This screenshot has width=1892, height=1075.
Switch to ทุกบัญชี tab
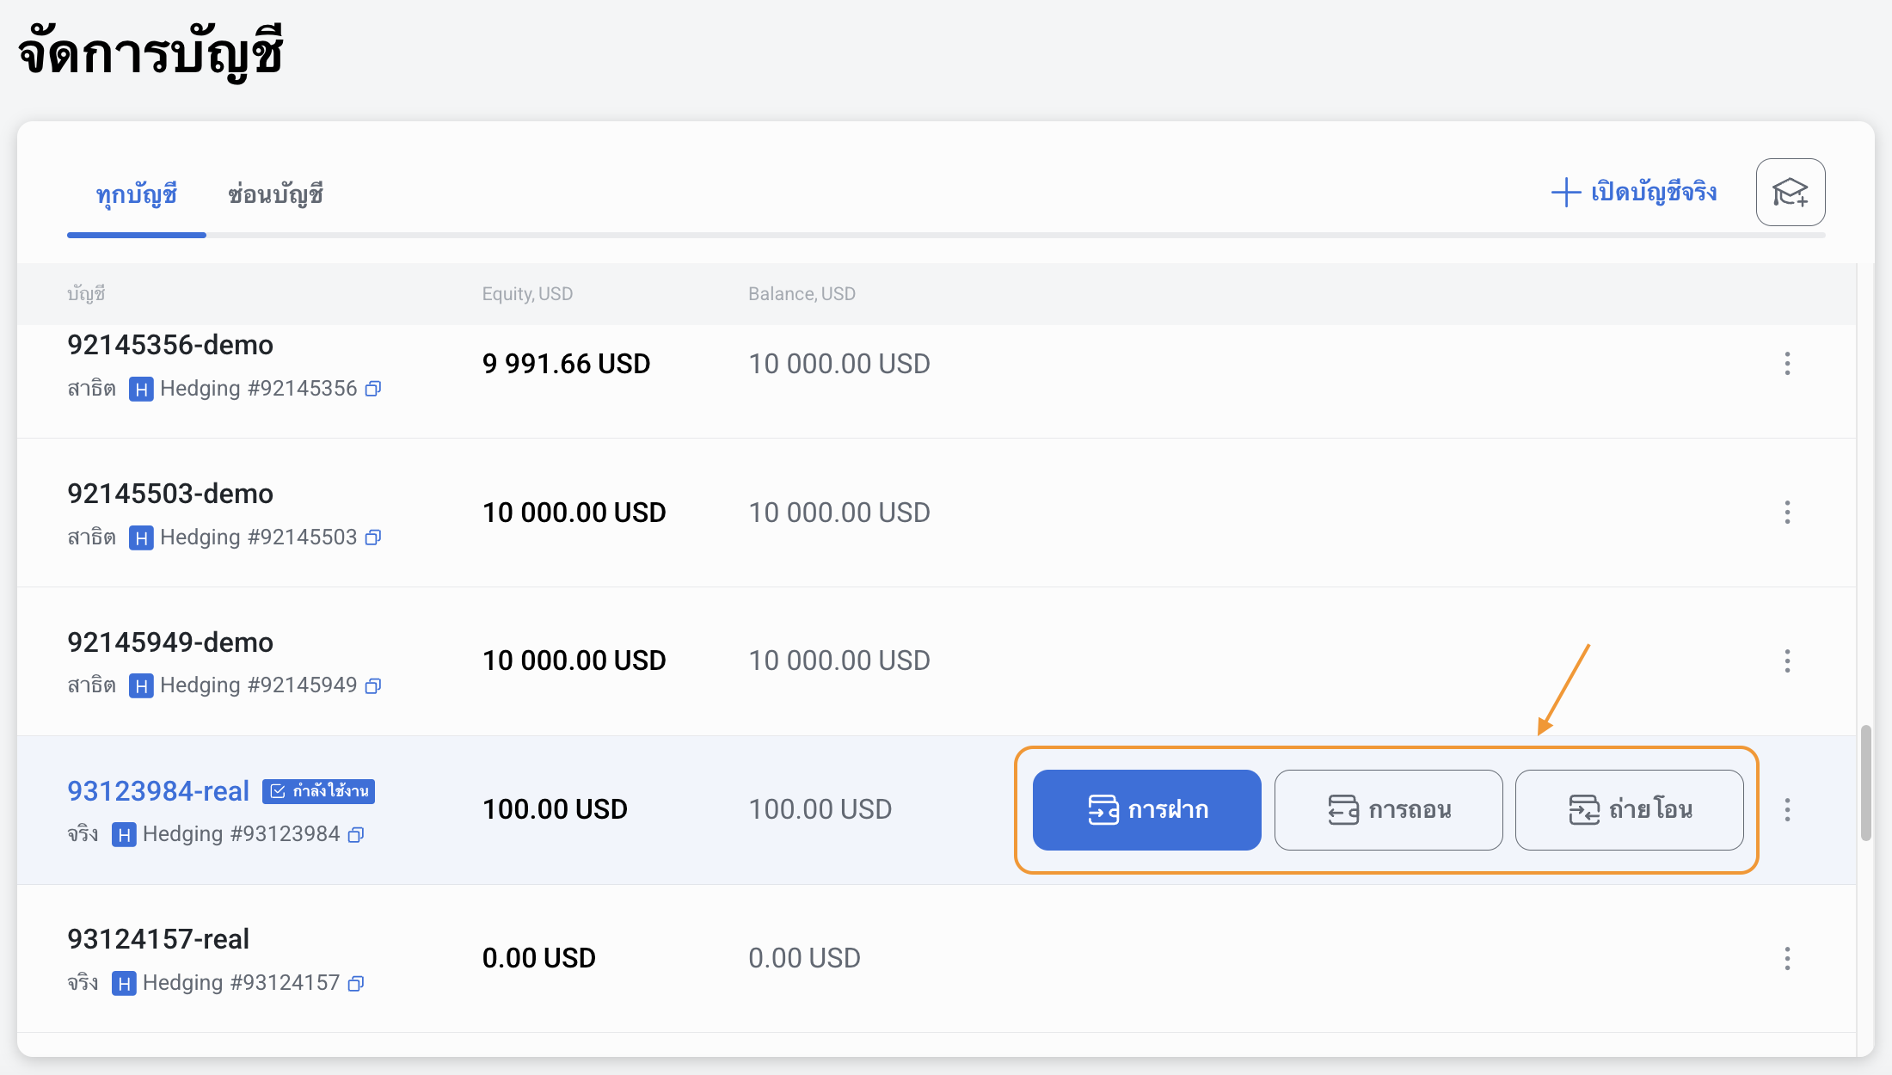click(136, 194)
